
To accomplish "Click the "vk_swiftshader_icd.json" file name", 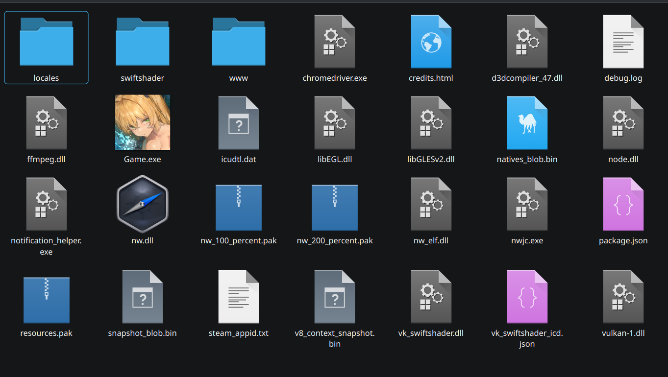I will (x=527, y=338).
